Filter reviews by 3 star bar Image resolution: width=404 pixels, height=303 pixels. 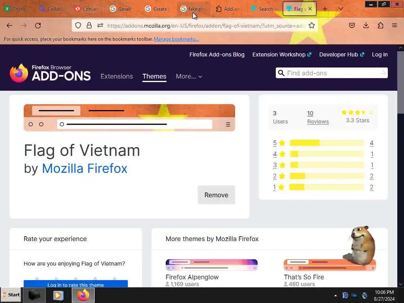click(327, 165)
